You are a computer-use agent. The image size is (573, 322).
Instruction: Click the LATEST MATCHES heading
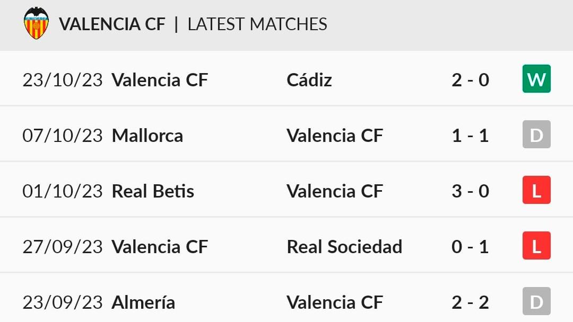(x=257, y=24)
